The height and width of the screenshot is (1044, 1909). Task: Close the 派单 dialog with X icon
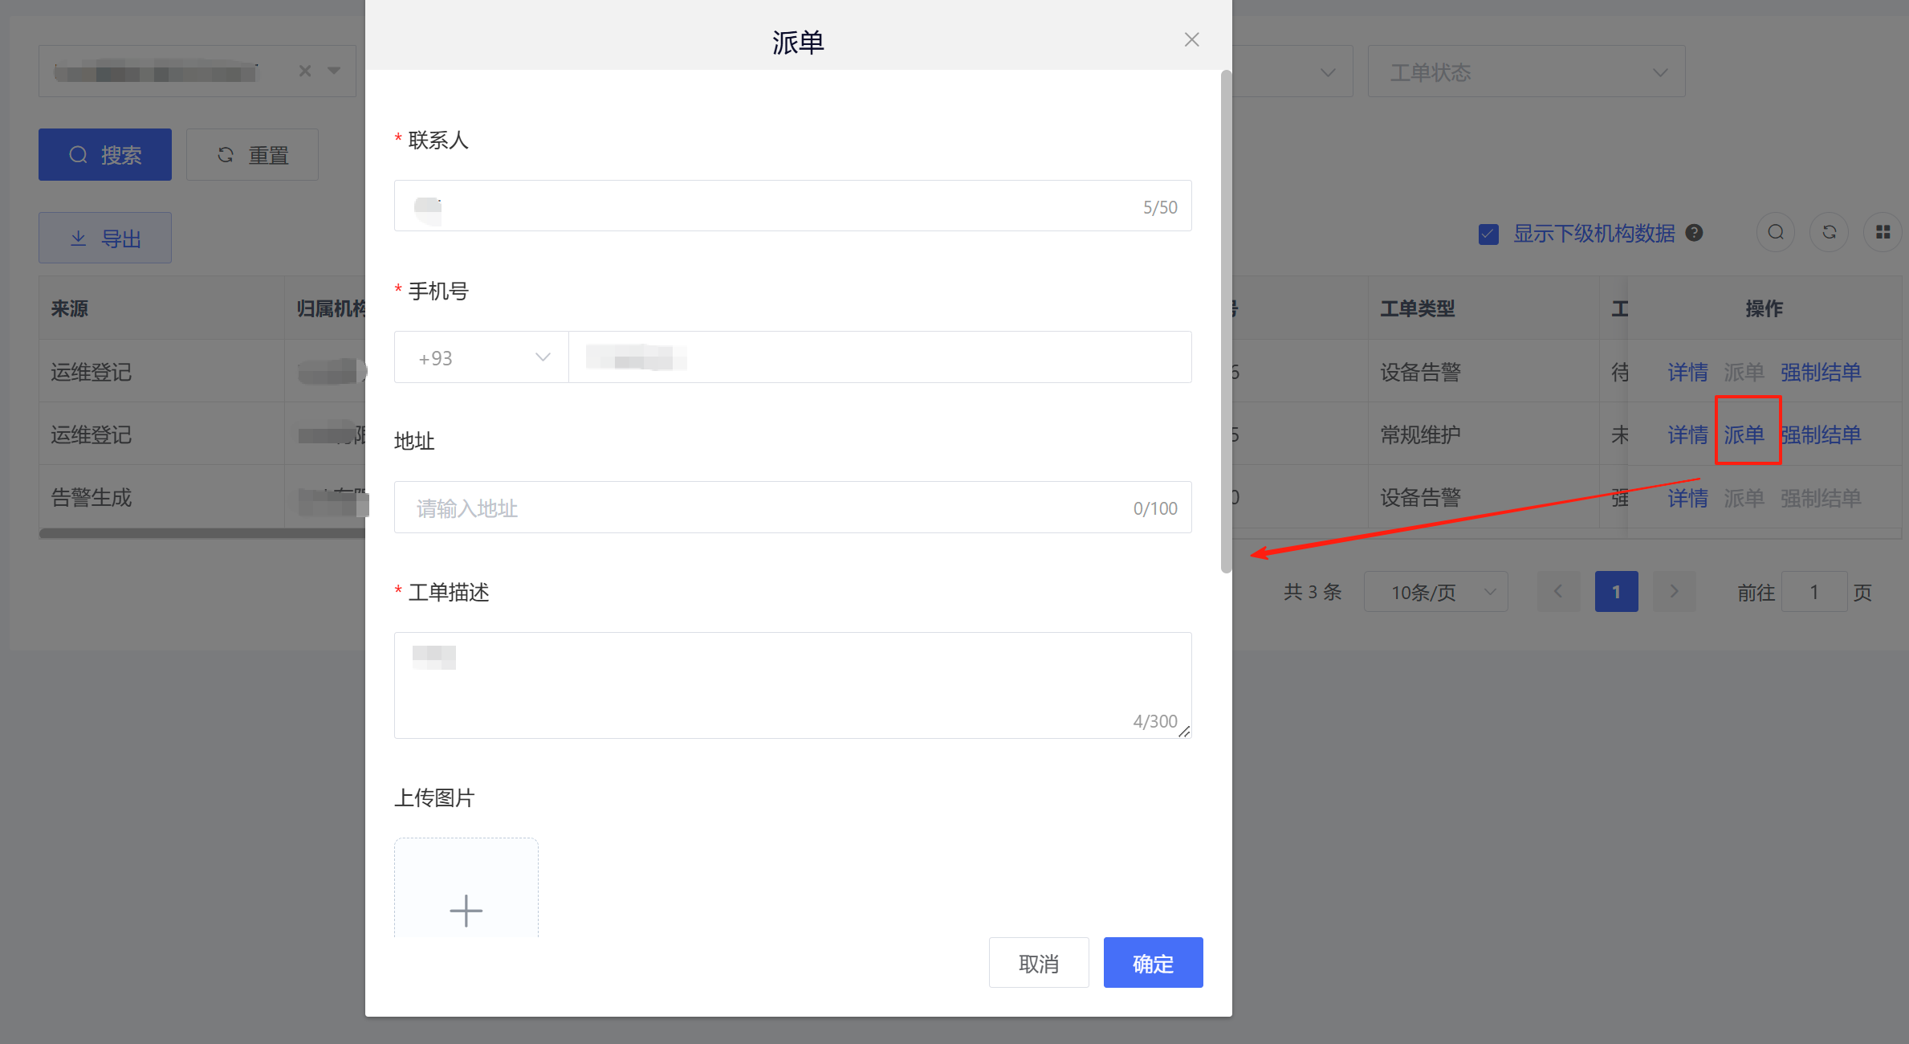point(1191,40)
